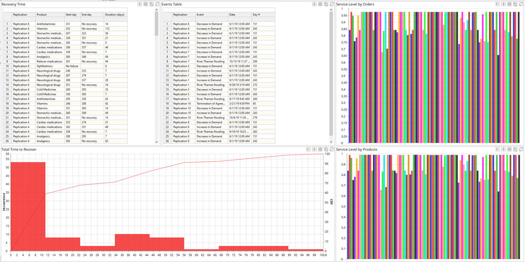This screenshot has height=262, width=525.
Task: Sort Recovery Time by Duration (days) column
Action: point(115,15)
